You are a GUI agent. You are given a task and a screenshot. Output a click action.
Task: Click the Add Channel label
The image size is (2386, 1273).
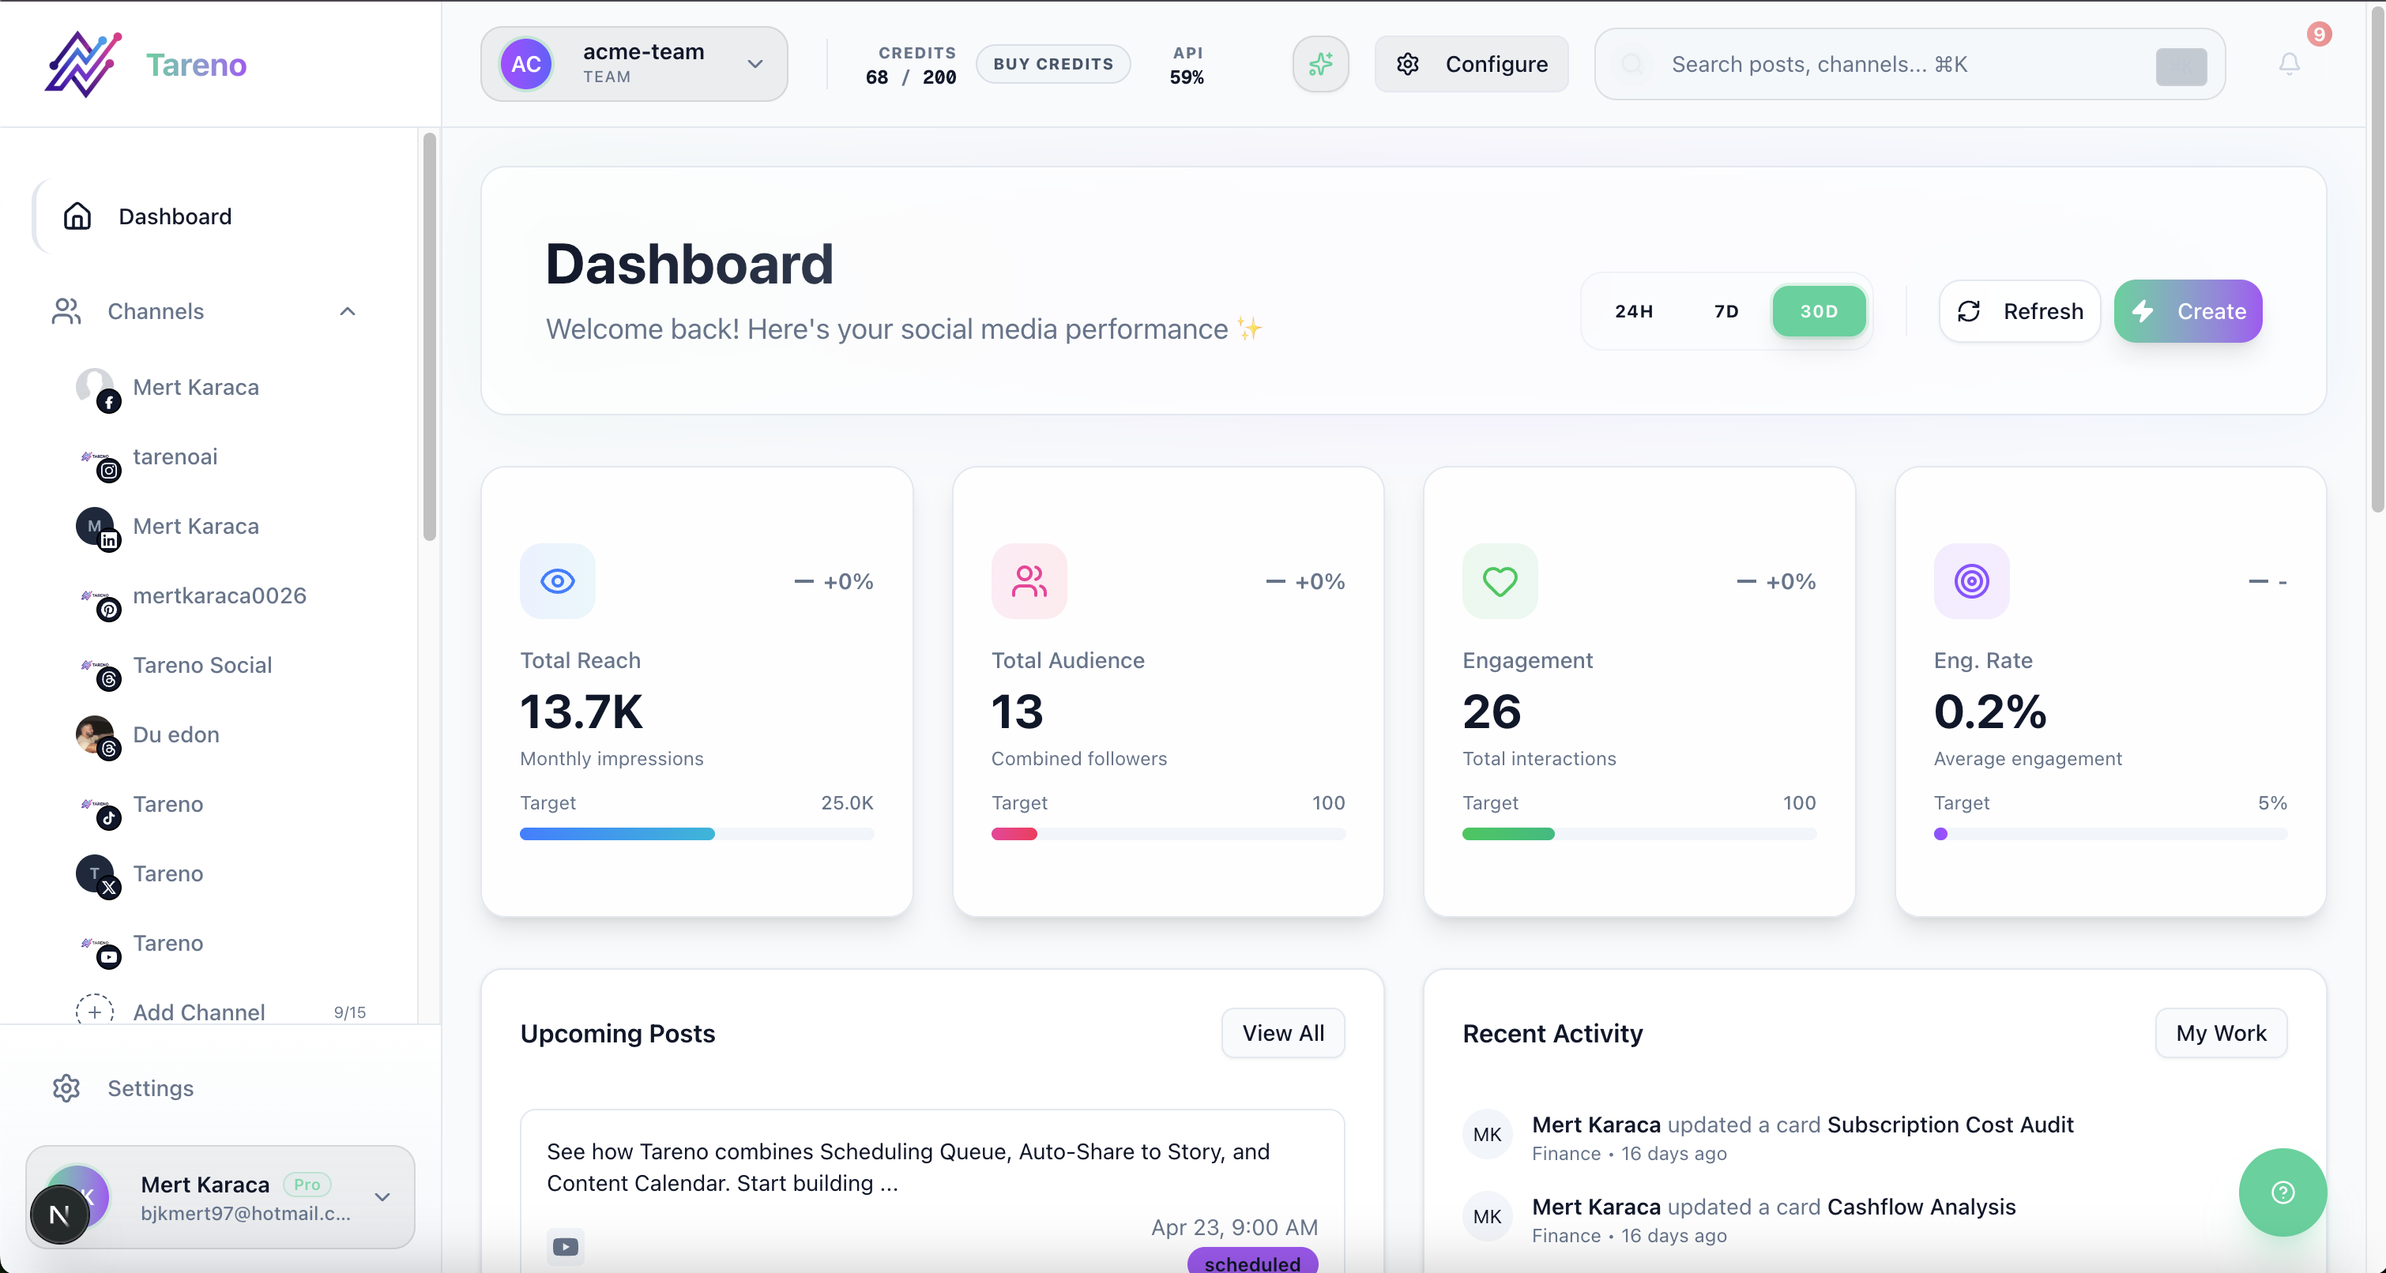tap(199, 1012)
